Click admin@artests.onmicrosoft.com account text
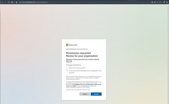Viewport: 169px width, 104px height. tap(77, 49)
